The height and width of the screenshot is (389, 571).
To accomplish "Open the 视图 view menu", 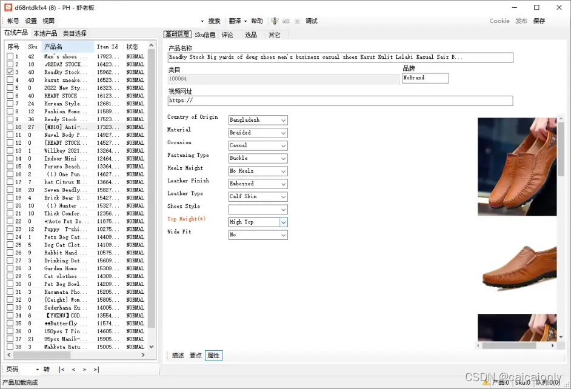I will 48,21.
